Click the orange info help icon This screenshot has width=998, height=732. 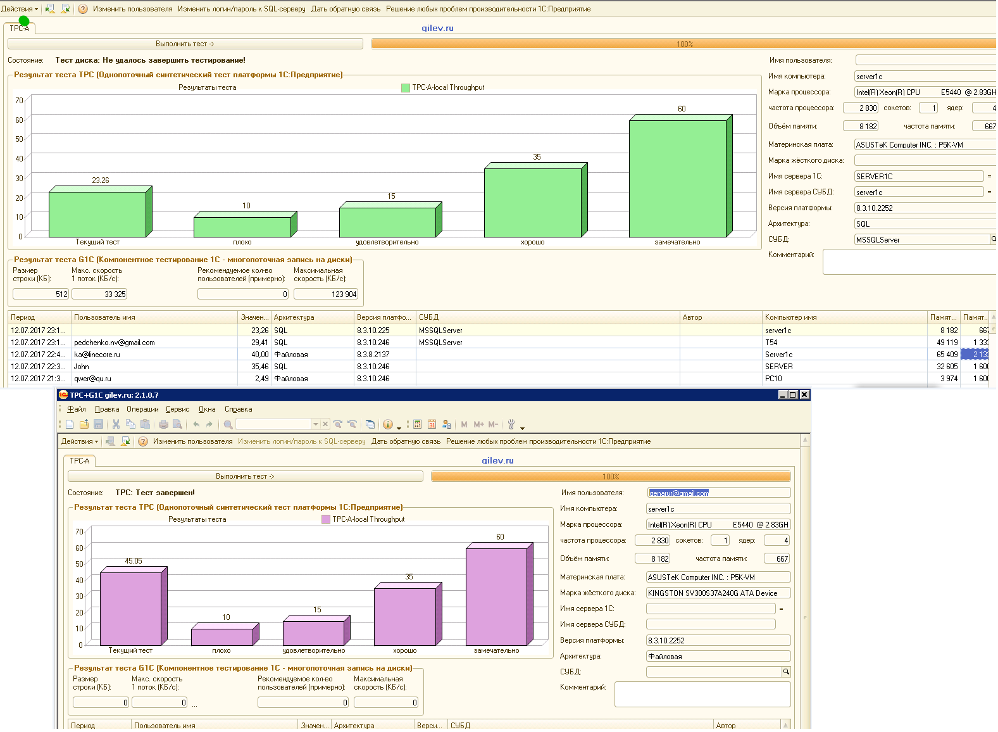(x=388, y=424)
